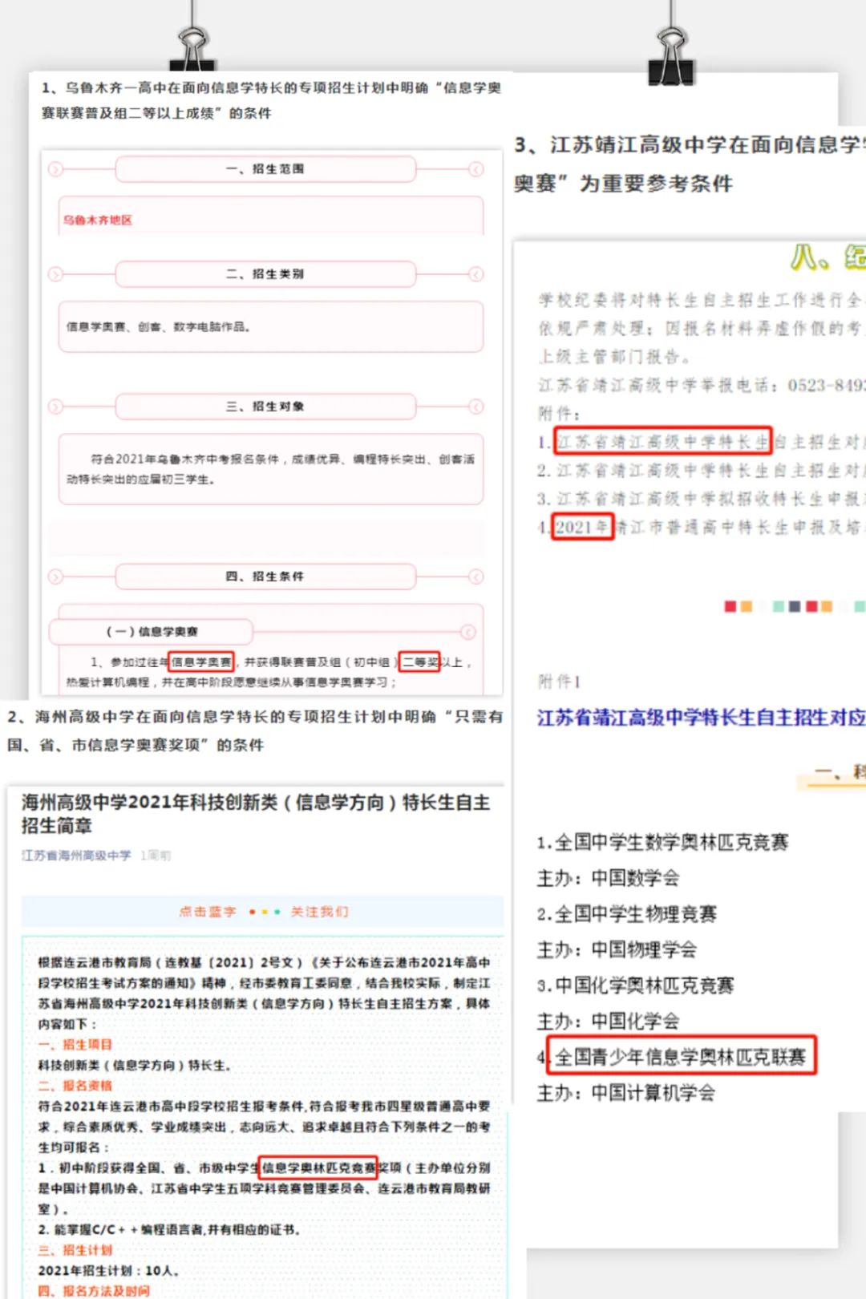The height and width of the screenshot is (1299, 866).
Task: Click the 海州高级中学2021年科技创新类 article title
Action: pyautogui.click(x=255, y=814)
